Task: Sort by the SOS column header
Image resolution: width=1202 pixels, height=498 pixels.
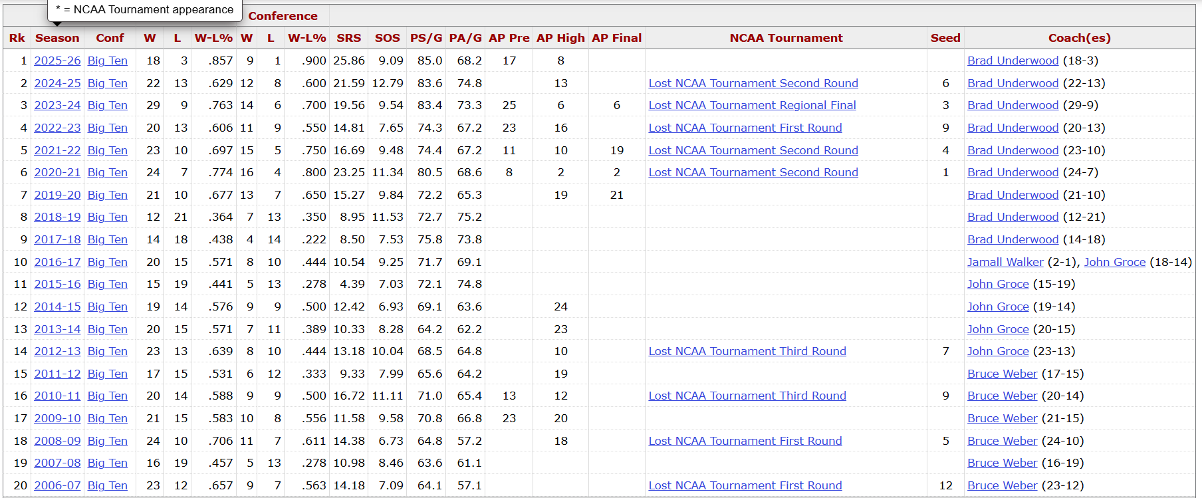Action: [387, 38]
